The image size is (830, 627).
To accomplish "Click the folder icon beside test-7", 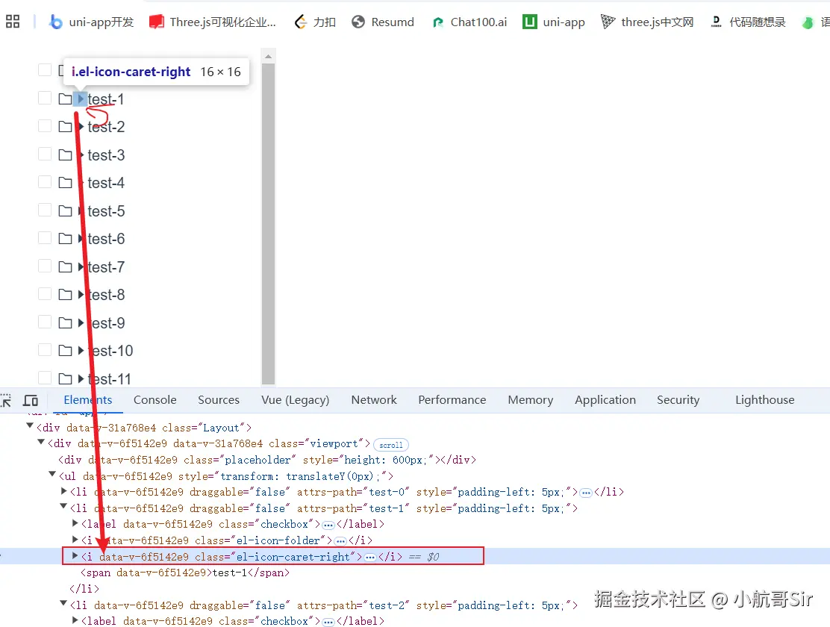I will (x=65, y=267).
